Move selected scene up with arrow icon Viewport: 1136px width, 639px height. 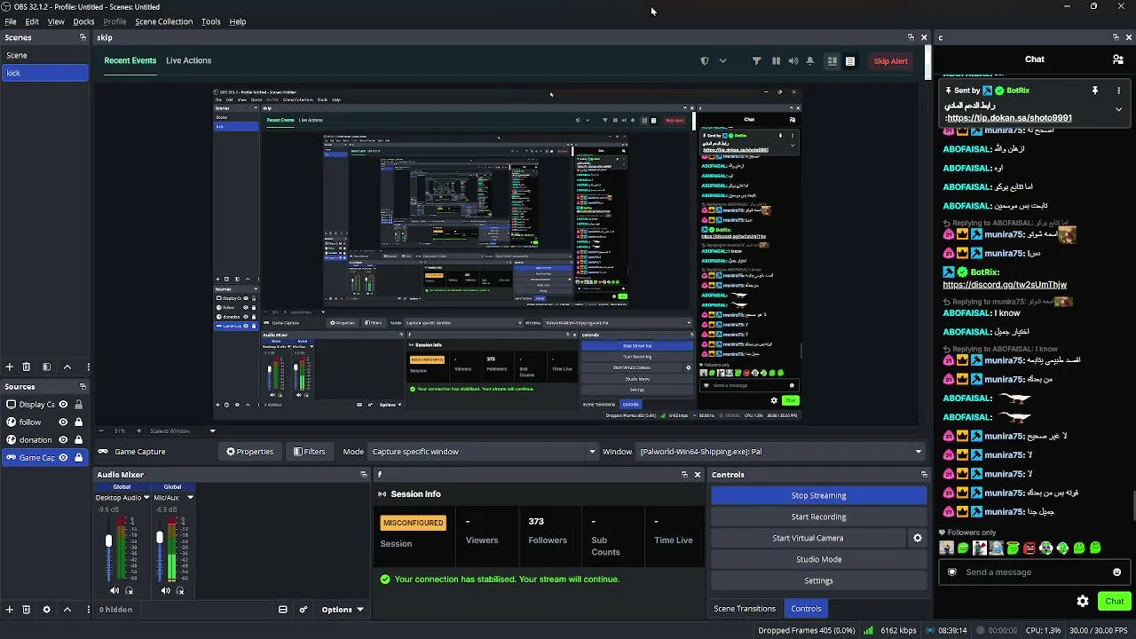point(67,367)
